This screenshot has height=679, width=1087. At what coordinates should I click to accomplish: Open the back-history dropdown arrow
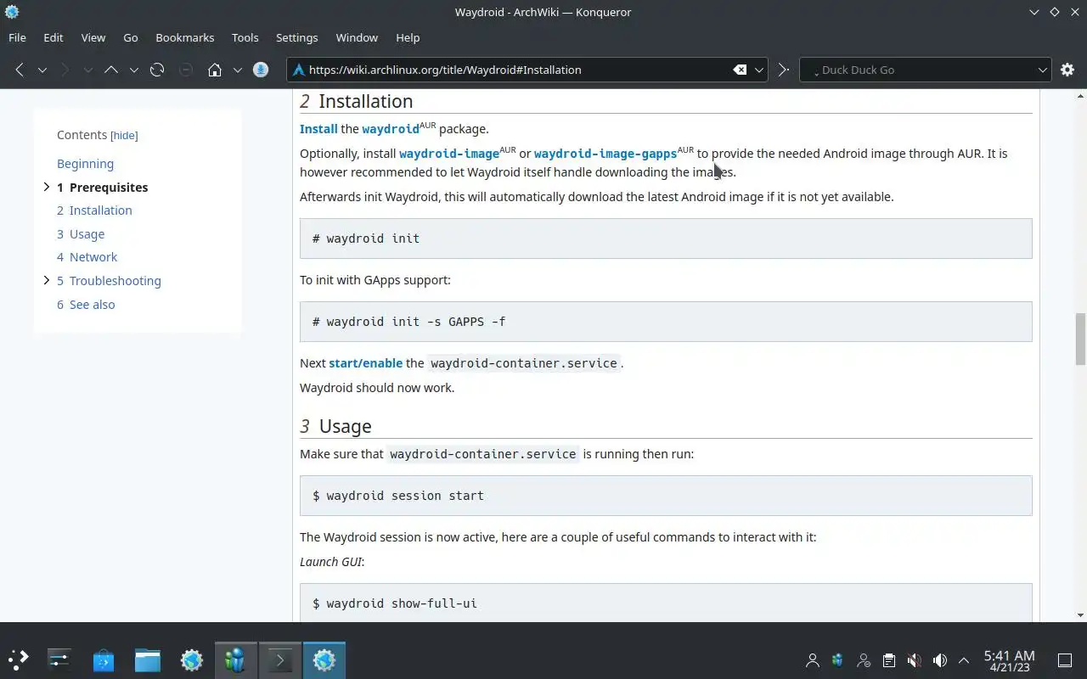[x=42, y=70]
